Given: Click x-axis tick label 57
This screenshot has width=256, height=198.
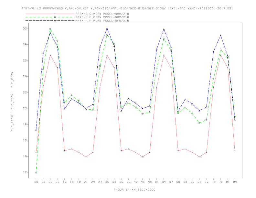Looking at the screenshot, I should pos(171,182).
